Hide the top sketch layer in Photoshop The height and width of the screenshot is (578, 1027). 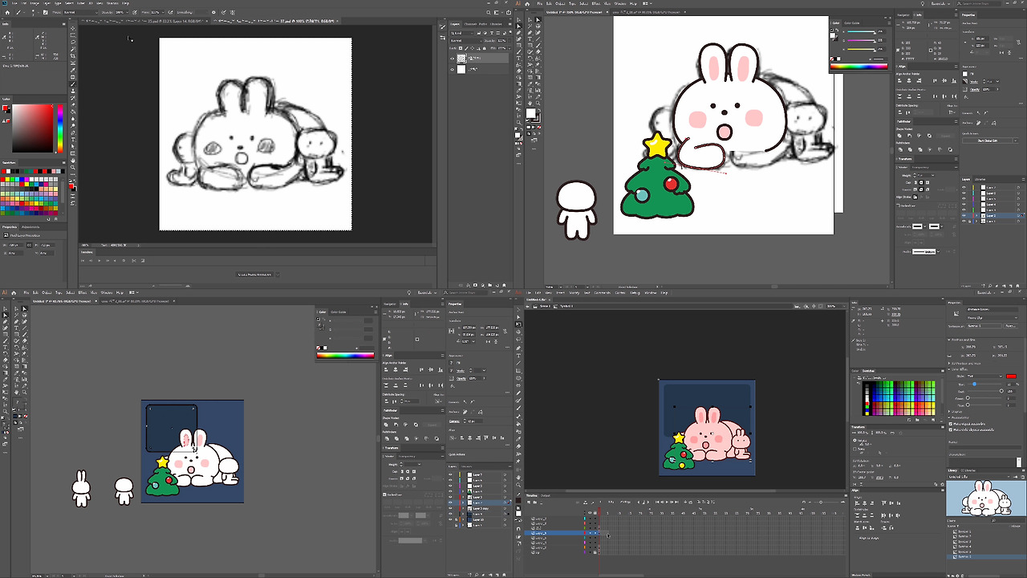pyautogui.click(x=452, y=59)
